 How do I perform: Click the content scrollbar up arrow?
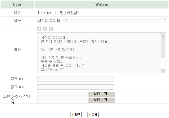pyautogui.click(x=163, y=35)
